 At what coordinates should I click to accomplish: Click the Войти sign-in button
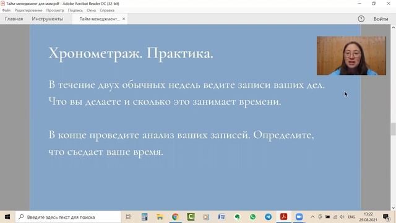[x=381, y=19]
